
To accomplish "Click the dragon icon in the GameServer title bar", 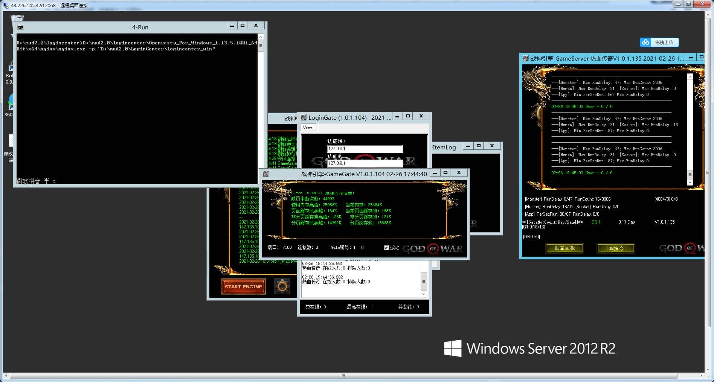I will tap(526, 58).
